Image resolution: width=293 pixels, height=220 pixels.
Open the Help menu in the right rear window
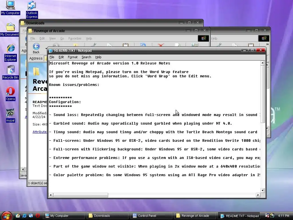click(214, 38)
